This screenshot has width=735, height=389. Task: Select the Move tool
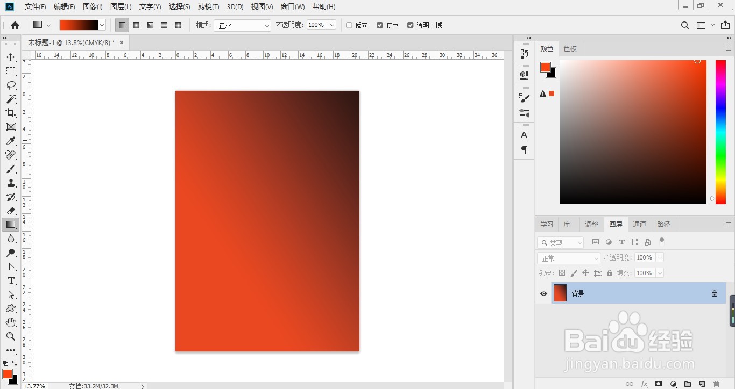11,57
